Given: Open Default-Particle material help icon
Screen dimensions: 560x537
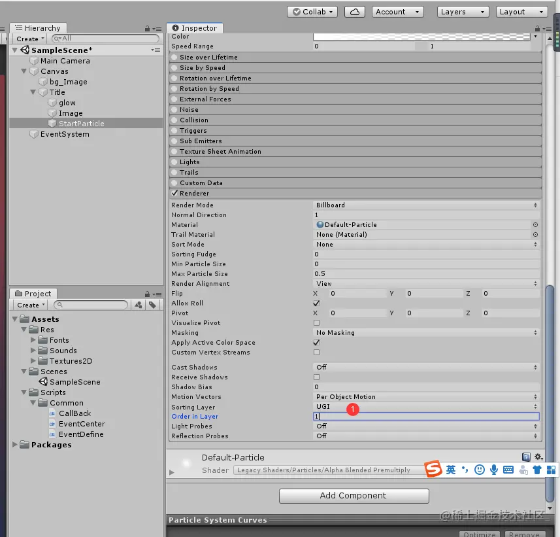Looking at the screenshot, I should coord(526,457).
